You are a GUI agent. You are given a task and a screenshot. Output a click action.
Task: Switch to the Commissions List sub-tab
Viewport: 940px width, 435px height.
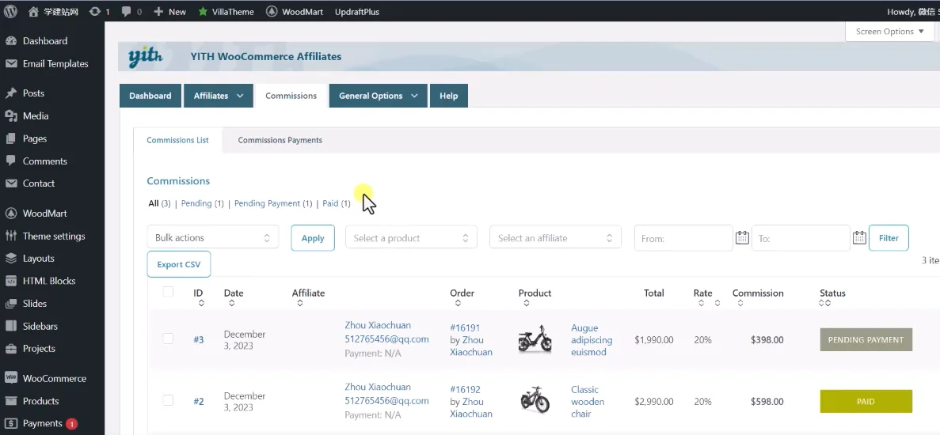tap(177, 140)
